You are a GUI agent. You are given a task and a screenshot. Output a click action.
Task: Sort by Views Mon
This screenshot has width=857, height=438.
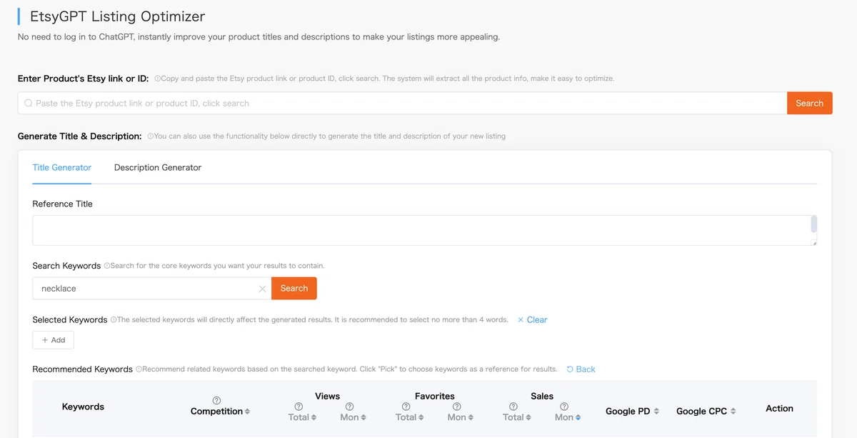[364, 417]
